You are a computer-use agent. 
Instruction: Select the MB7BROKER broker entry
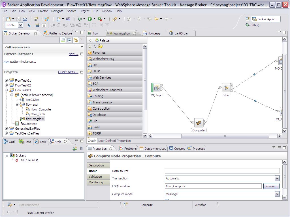point(29,160)
